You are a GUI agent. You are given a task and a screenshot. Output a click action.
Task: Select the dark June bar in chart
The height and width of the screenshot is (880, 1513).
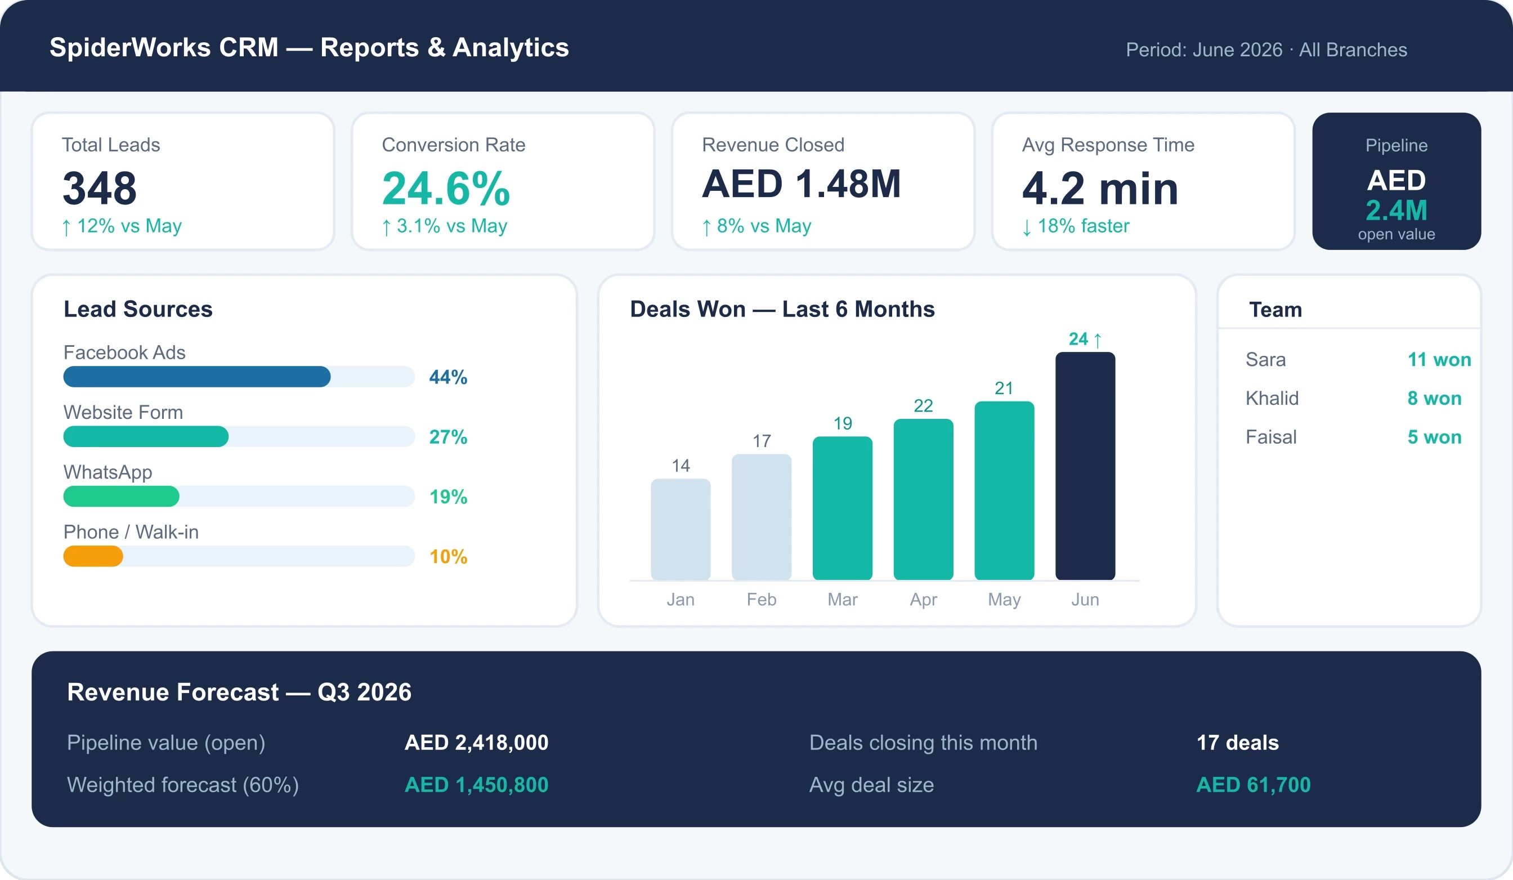[1086, 466]
